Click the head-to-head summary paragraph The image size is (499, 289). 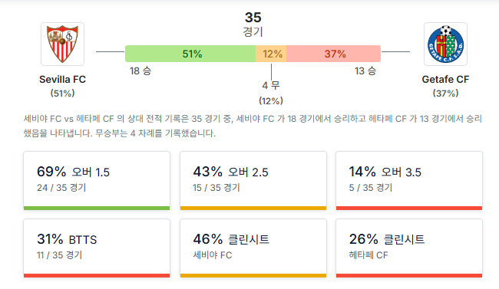(x=253, y=126)
